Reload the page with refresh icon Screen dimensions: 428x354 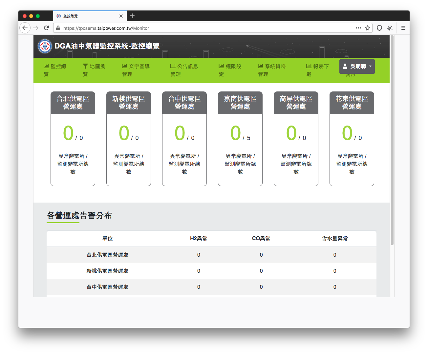pos(46,28)
